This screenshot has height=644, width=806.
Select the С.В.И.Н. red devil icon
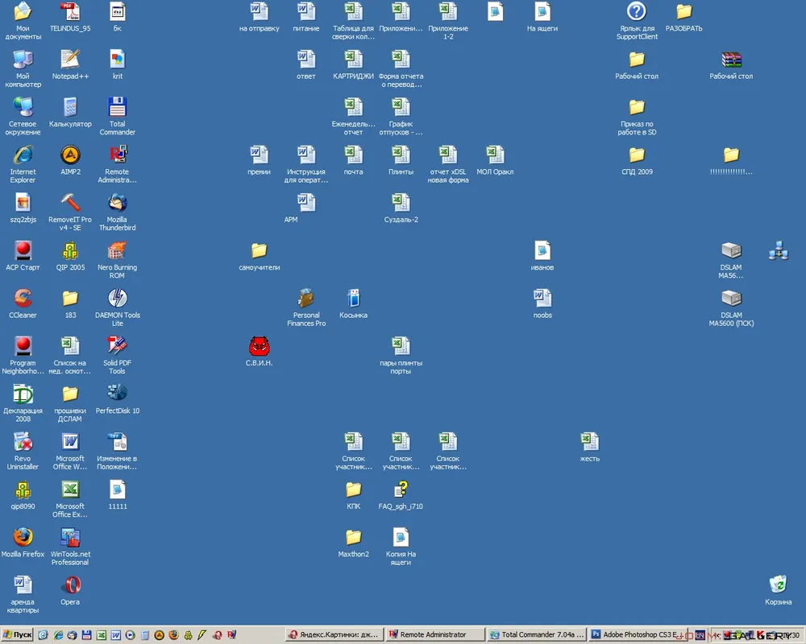coord(259,347)
